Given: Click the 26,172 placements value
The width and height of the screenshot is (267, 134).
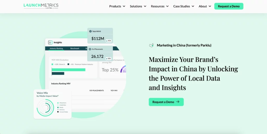Looking at the screenshot, I should pyautogui.click(x=98, y=56).
